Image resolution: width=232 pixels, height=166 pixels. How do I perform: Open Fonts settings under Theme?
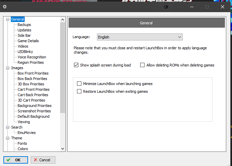[22, 143]
